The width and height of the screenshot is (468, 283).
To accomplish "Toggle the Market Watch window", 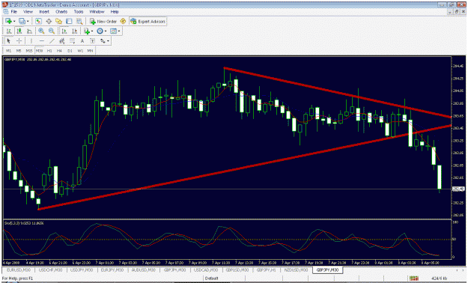I will [38, 21].
